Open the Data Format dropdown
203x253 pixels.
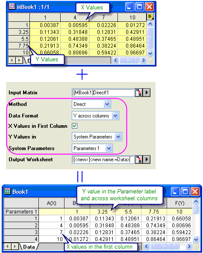[x=115, y=115]
